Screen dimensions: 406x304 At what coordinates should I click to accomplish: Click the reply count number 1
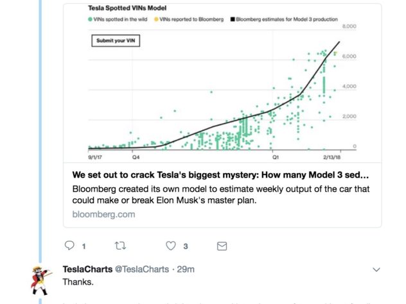click(84, 246)
